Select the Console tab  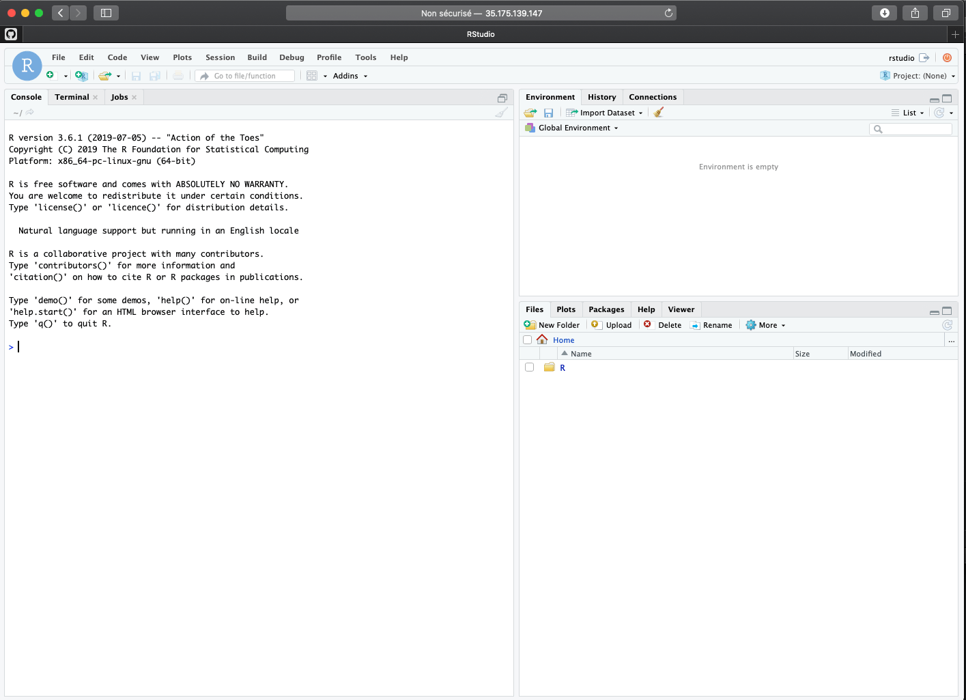[x=26, y=97]
